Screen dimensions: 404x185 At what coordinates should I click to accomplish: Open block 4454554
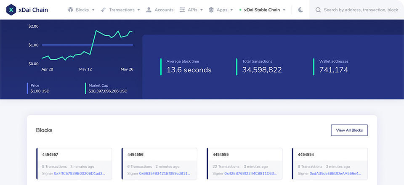306,155
